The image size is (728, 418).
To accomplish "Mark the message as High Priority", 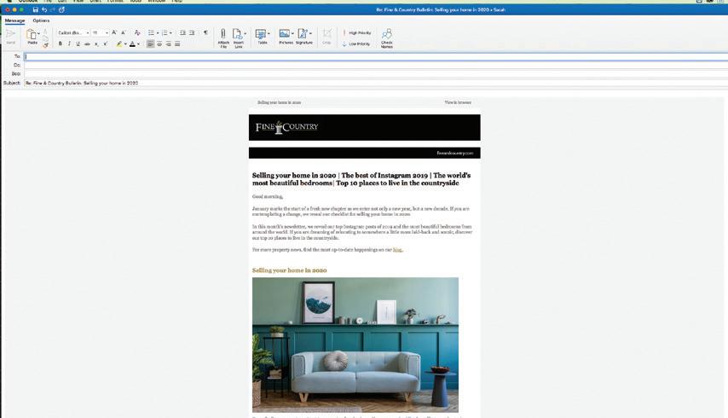I will pos(357,33).
